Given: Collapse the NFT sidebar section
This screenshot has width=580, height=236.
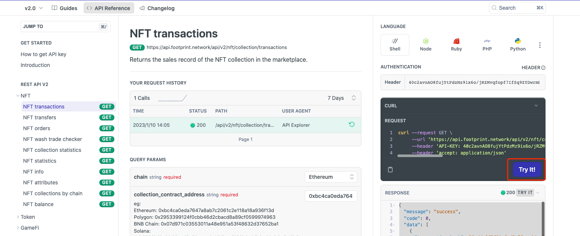Looking at the screenshot, I should [x=18, y=95].
